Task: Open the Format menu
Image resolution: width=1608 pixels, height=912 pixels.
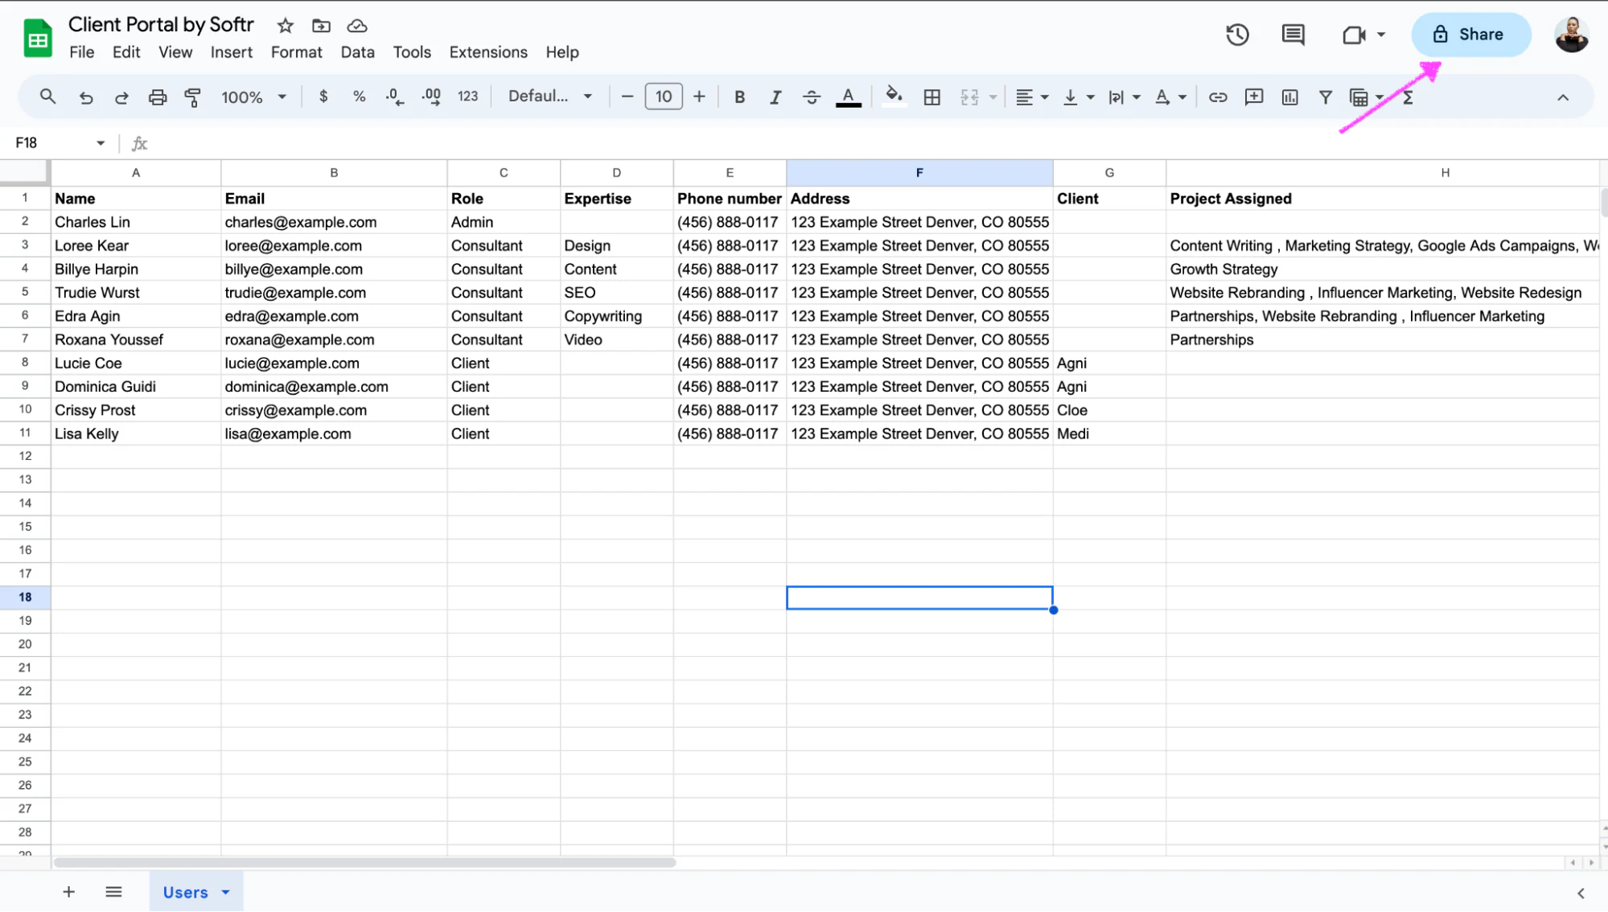Action: pyautogui.click(x=297, y=52)
